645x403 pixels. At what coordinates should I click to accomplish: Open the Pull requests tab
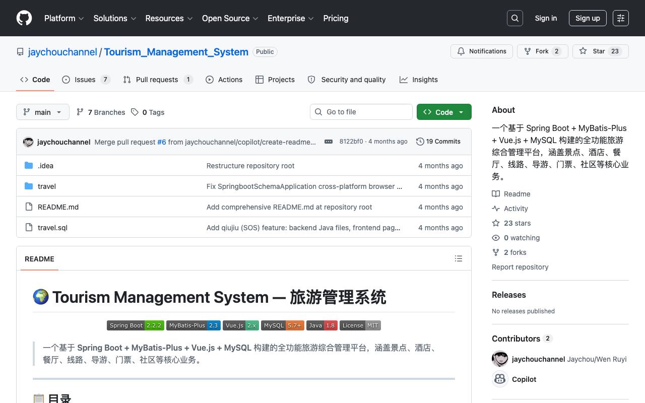(x=158, y=80)
